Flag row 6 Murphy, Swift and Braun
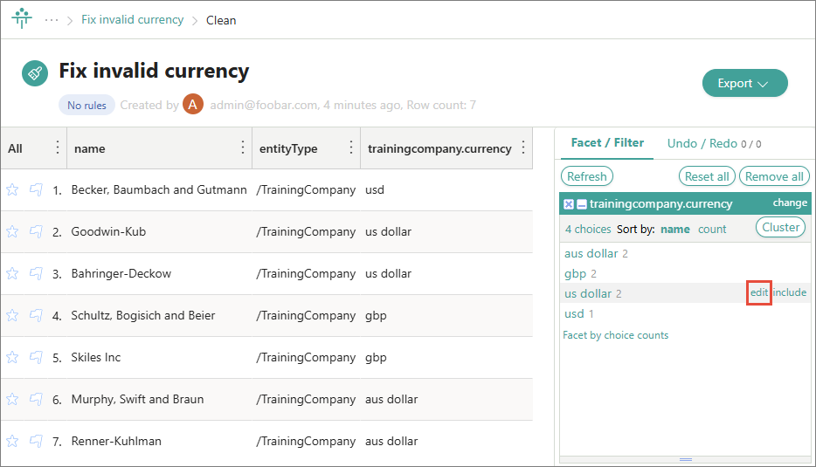816x467 pixels. tap(36, 400)
